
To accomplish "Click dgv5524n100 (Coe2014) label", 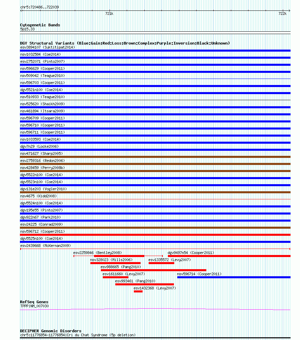I will (41, 203).
